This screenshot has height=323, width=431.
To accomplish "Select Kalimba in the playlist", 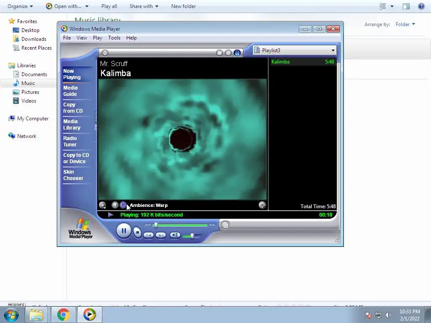I will [x=303, y=62].
